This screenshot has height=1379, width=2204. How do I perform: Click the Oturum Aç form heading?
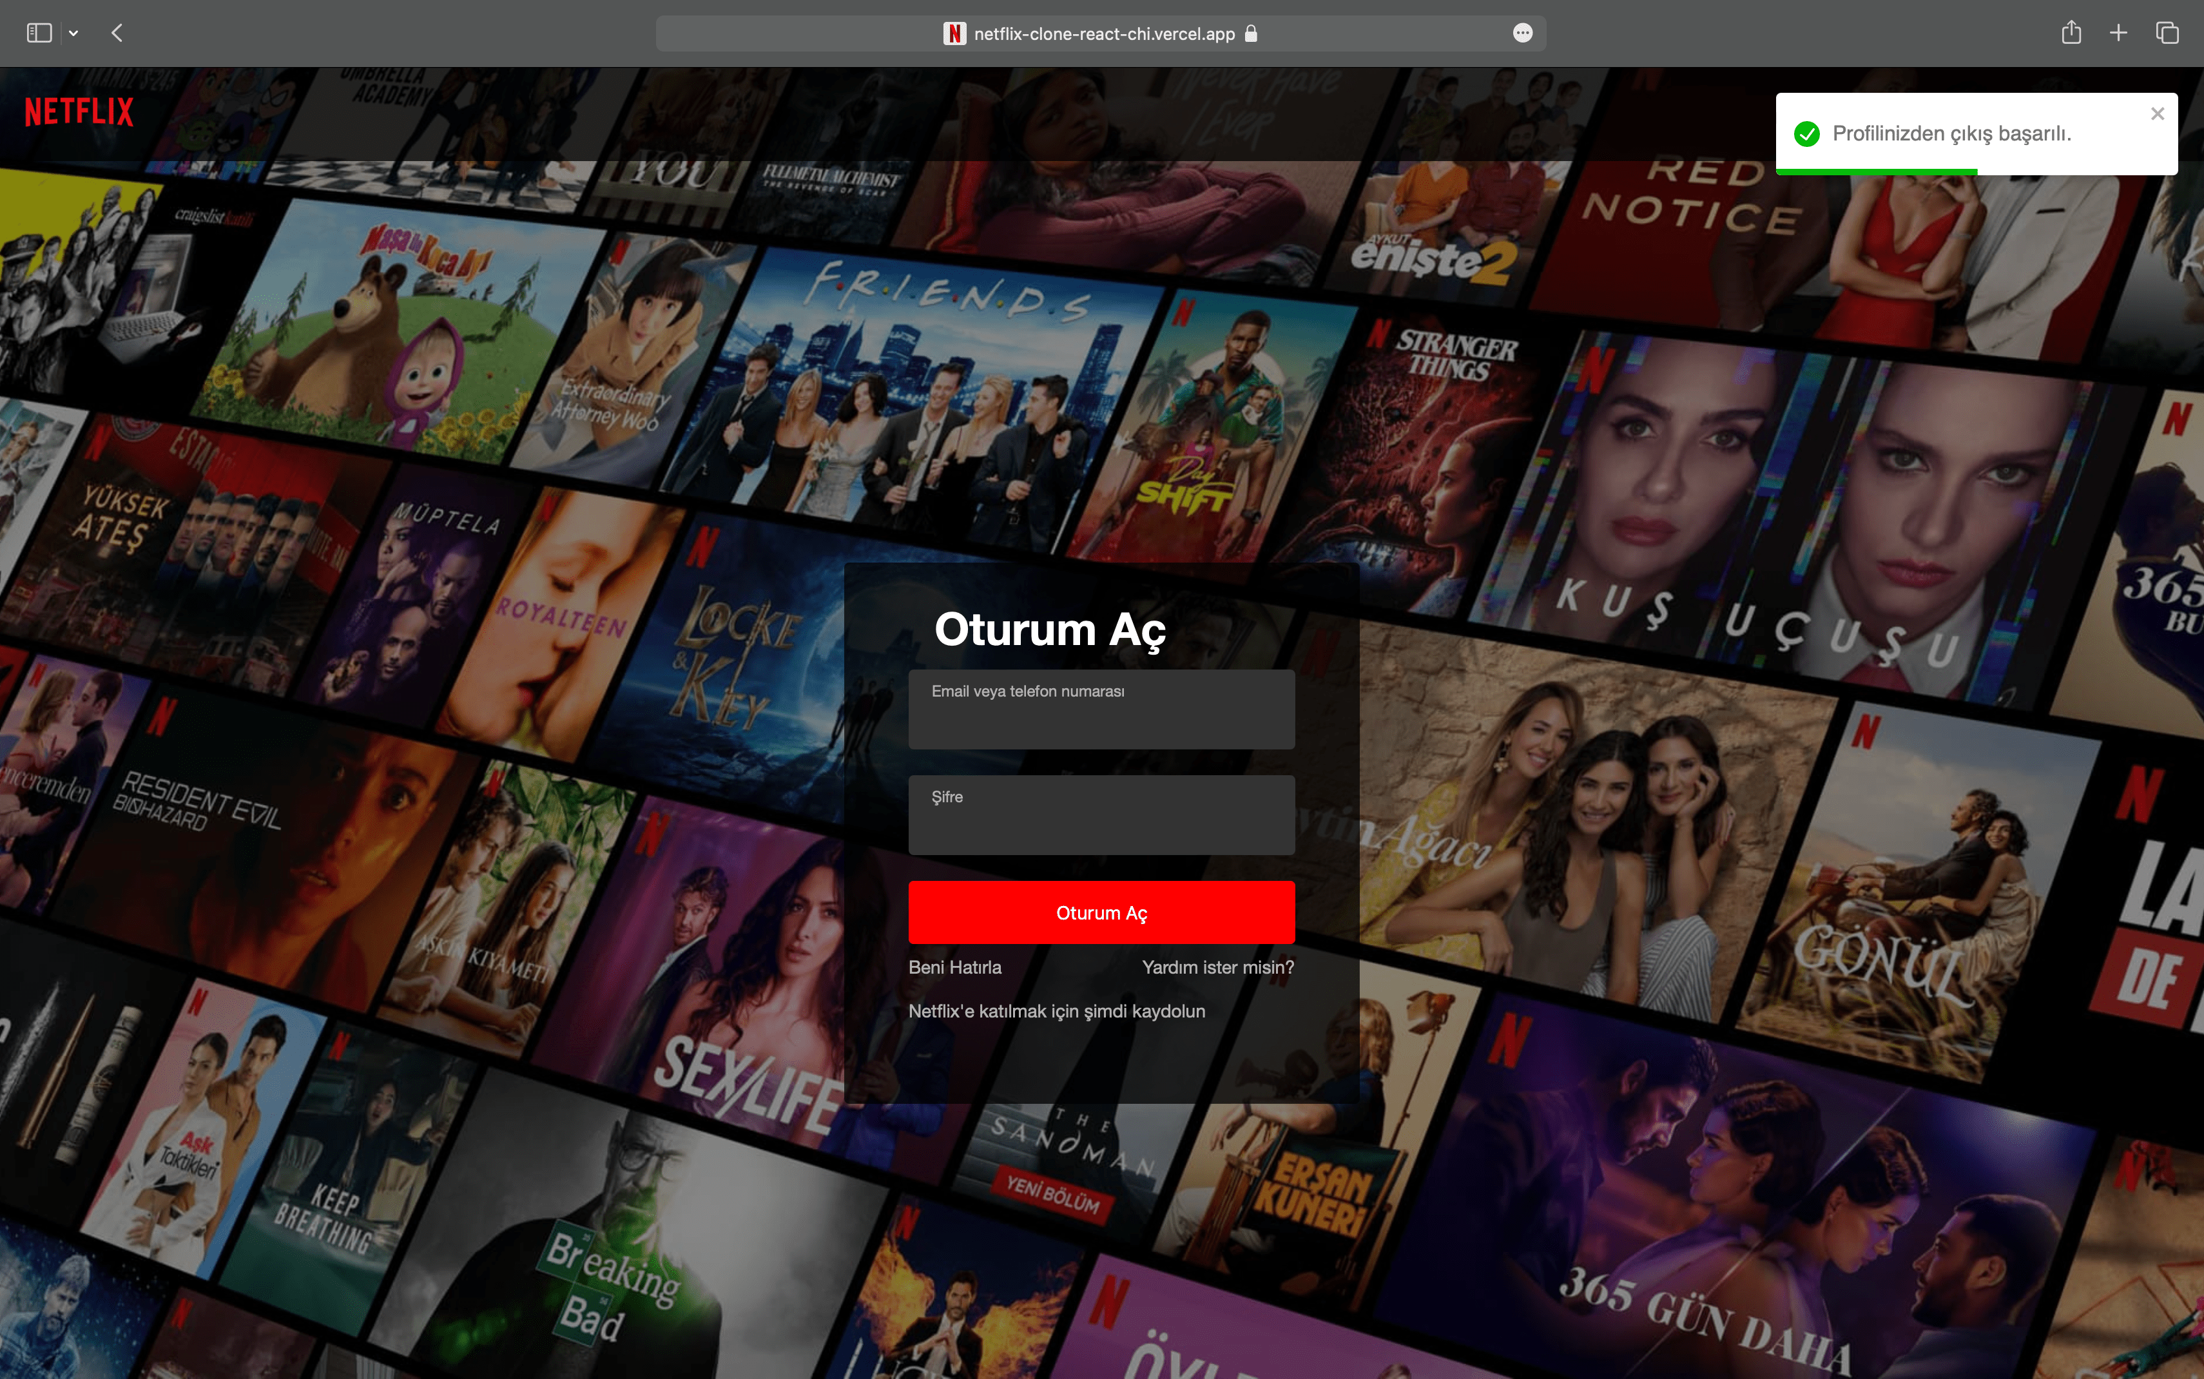[1050, 630]
